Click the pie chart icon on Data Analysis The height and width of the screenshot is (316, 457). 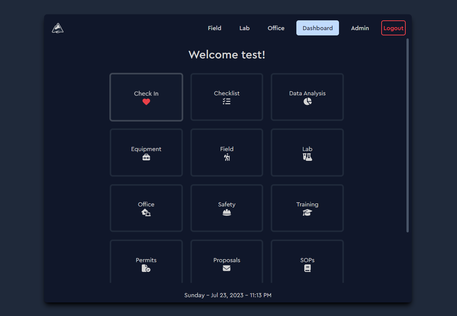307,101
